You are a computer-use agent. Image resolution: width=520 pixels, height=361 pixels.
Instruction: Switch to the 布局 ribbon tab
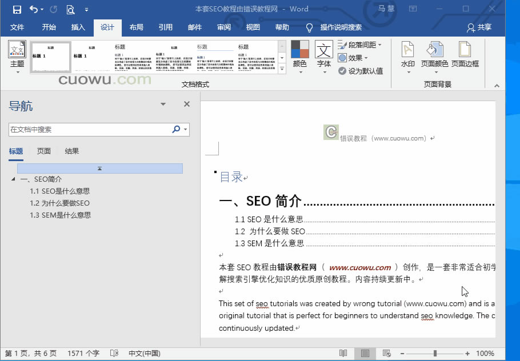point(137,27)
